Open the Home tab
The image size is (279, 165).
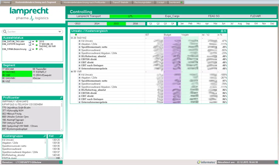[7, 2]
